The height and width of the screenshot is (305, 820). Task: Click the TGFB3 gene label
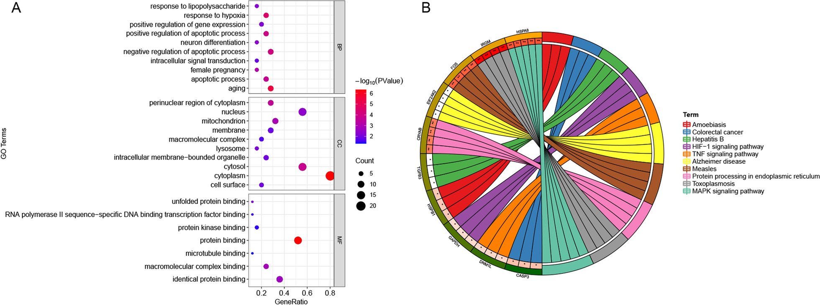(x=420, y=172)
